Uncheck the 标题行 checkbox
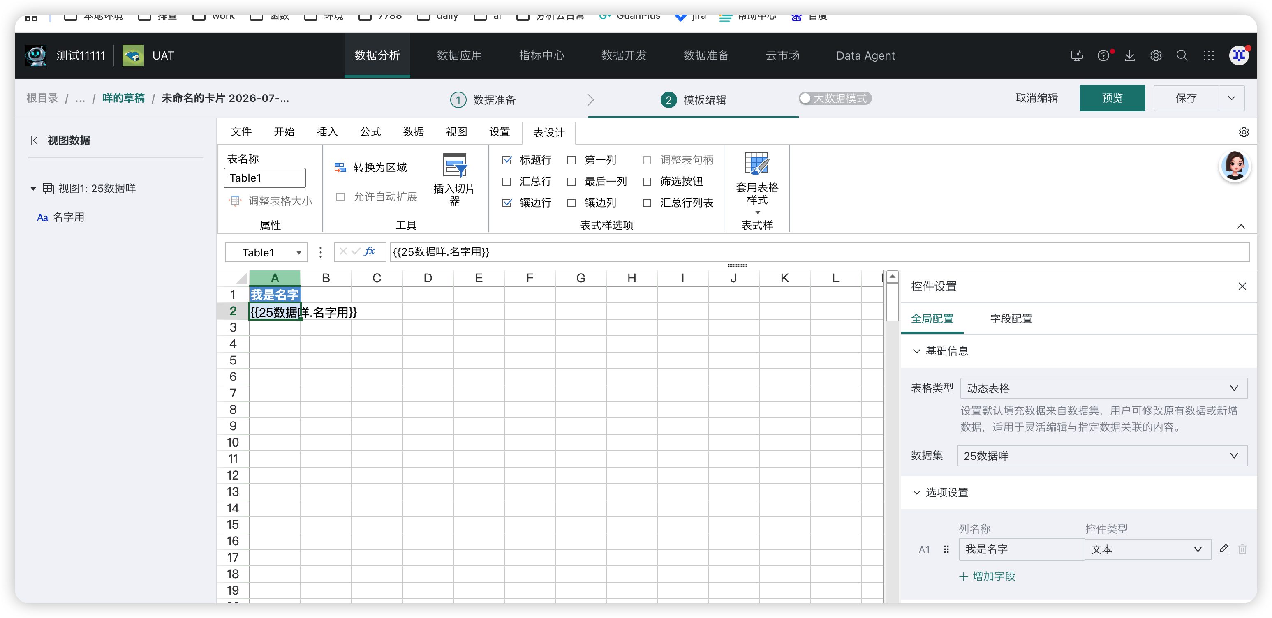 506,160
